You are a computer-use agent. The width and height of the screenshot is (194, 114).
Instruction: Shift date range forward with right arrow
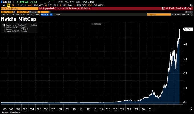pyautogui.click(x=35, y=12)
